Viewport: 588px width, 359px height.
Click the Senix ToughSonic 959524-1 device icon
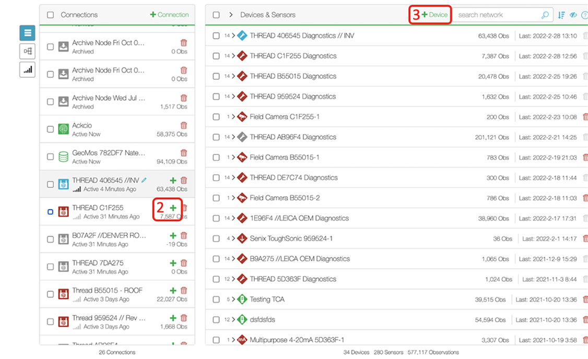coord(242,238)
